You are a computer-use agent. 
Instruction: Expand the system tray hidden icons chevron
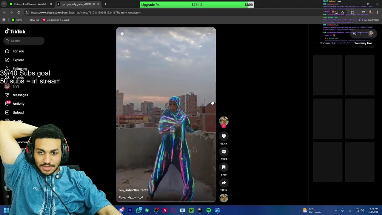[x=336, y=211]
